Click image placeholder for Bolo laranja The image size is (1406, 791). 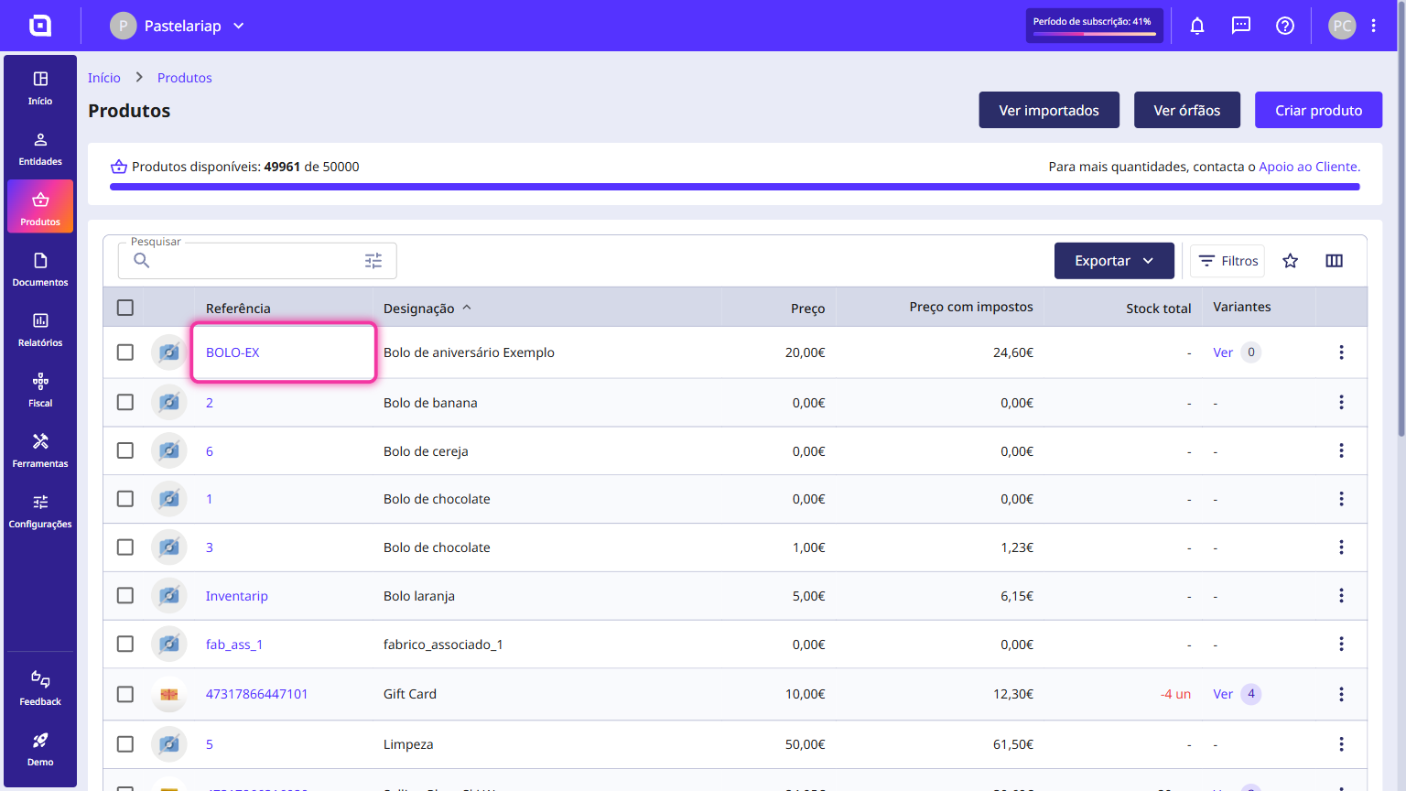tap(169, 596)
